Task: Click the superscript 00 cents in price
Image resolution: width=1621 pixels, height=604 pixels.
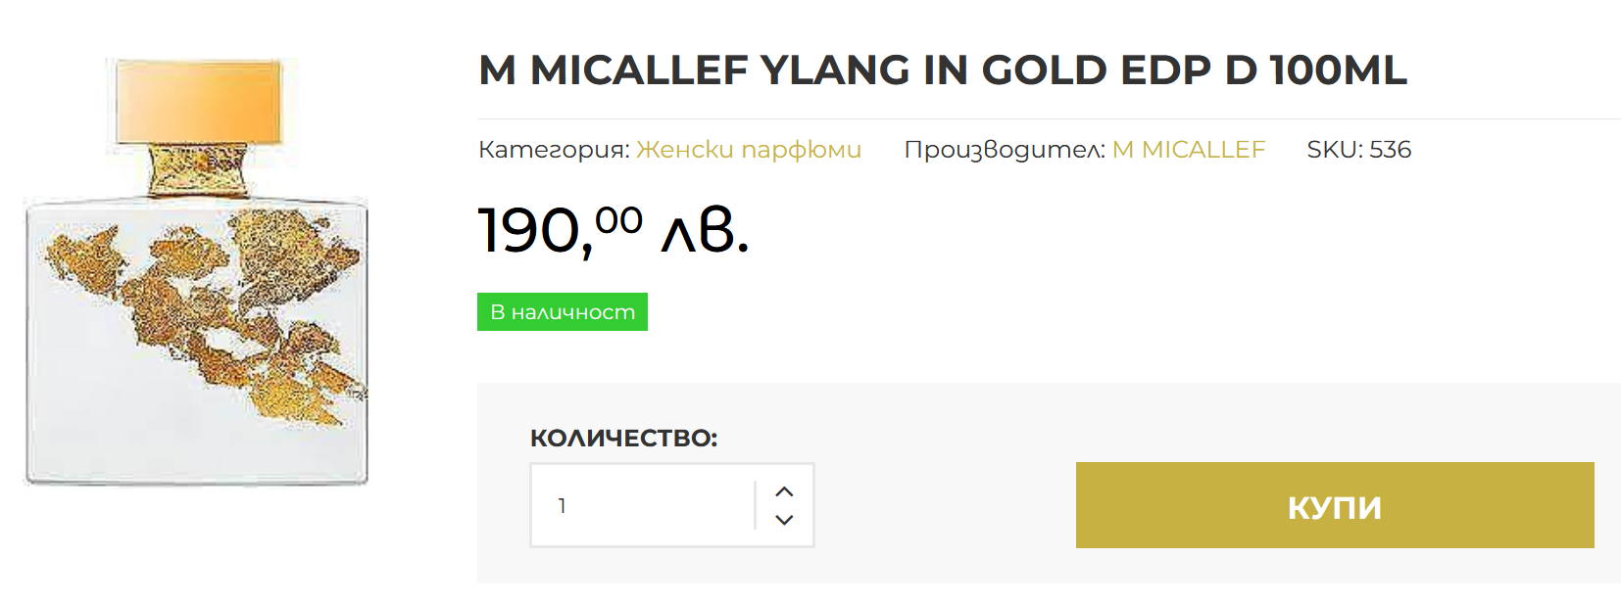Action: point(618,219)
